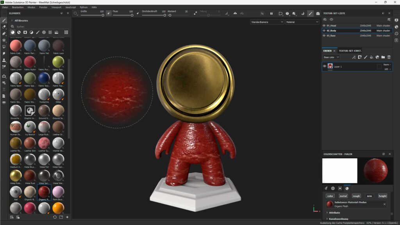Open the Python menu

coord(84,7)
